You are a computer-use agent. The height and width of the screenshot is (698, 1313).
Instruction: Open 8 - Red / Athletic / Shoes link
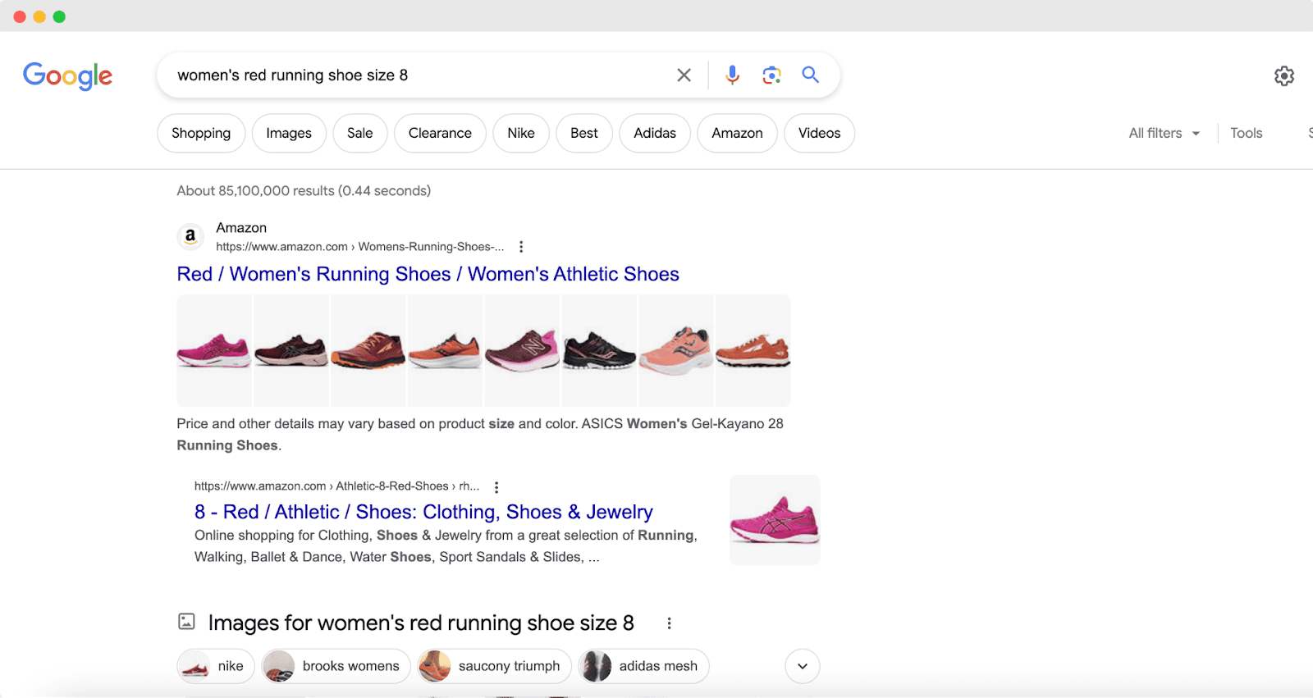[423, 512]
